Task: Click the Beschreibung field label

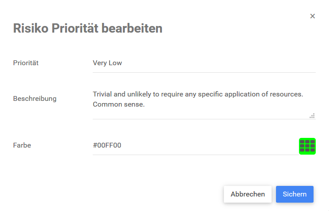Action: point(35,99)
